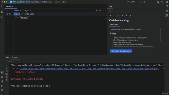The height and width of the screenshot is (95, 169).
Task: Open the task.py file path link in traceback
Action: tap(88, 69)
